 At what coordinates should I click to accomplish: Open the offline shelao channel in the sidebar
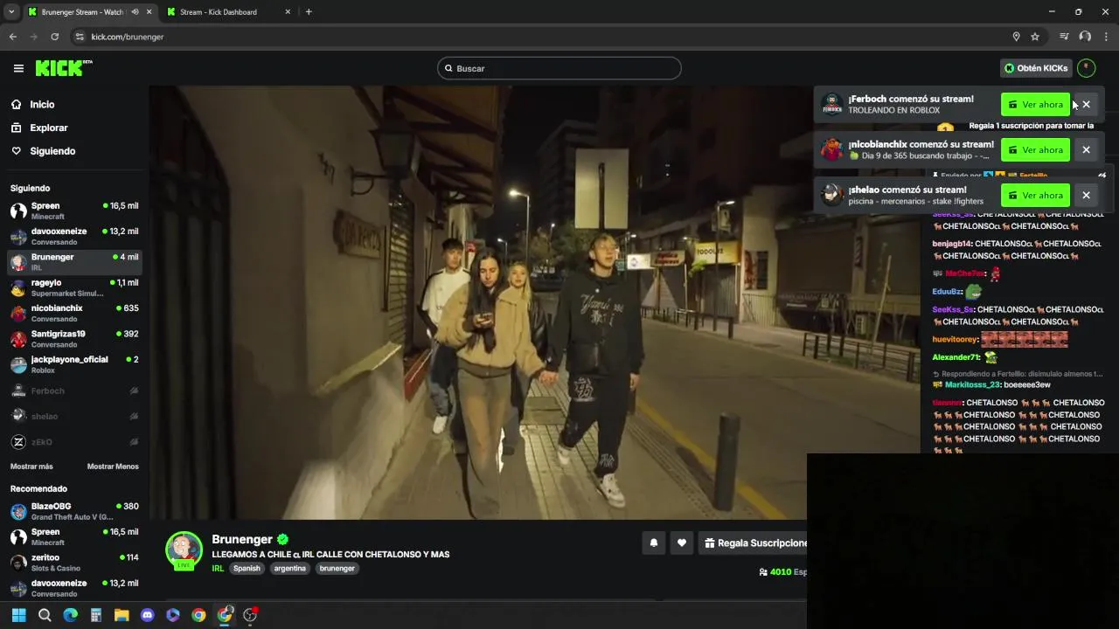pos(74,416)
